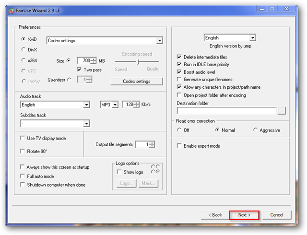
Task: Choose the Quantizer radio button
Action: point(69,80)
